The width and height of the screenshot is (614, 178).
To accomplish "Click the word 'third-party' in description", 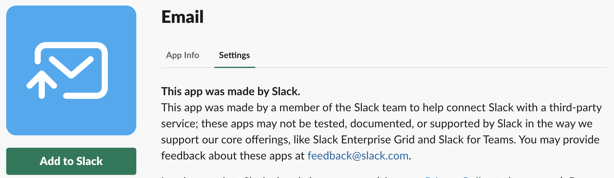I will (x=575, y=108).
